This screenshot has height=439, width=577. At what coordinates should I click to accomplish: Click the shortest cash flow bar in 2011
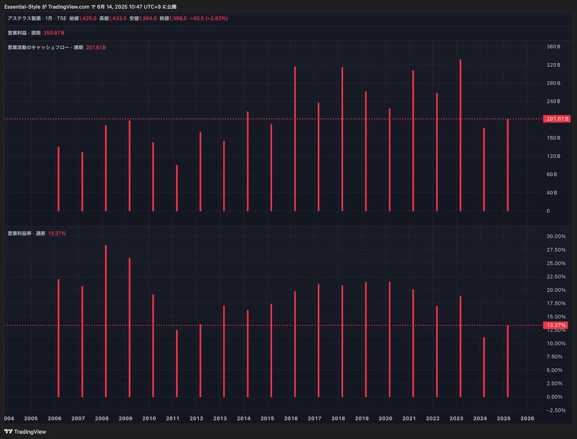coord(177,188)
